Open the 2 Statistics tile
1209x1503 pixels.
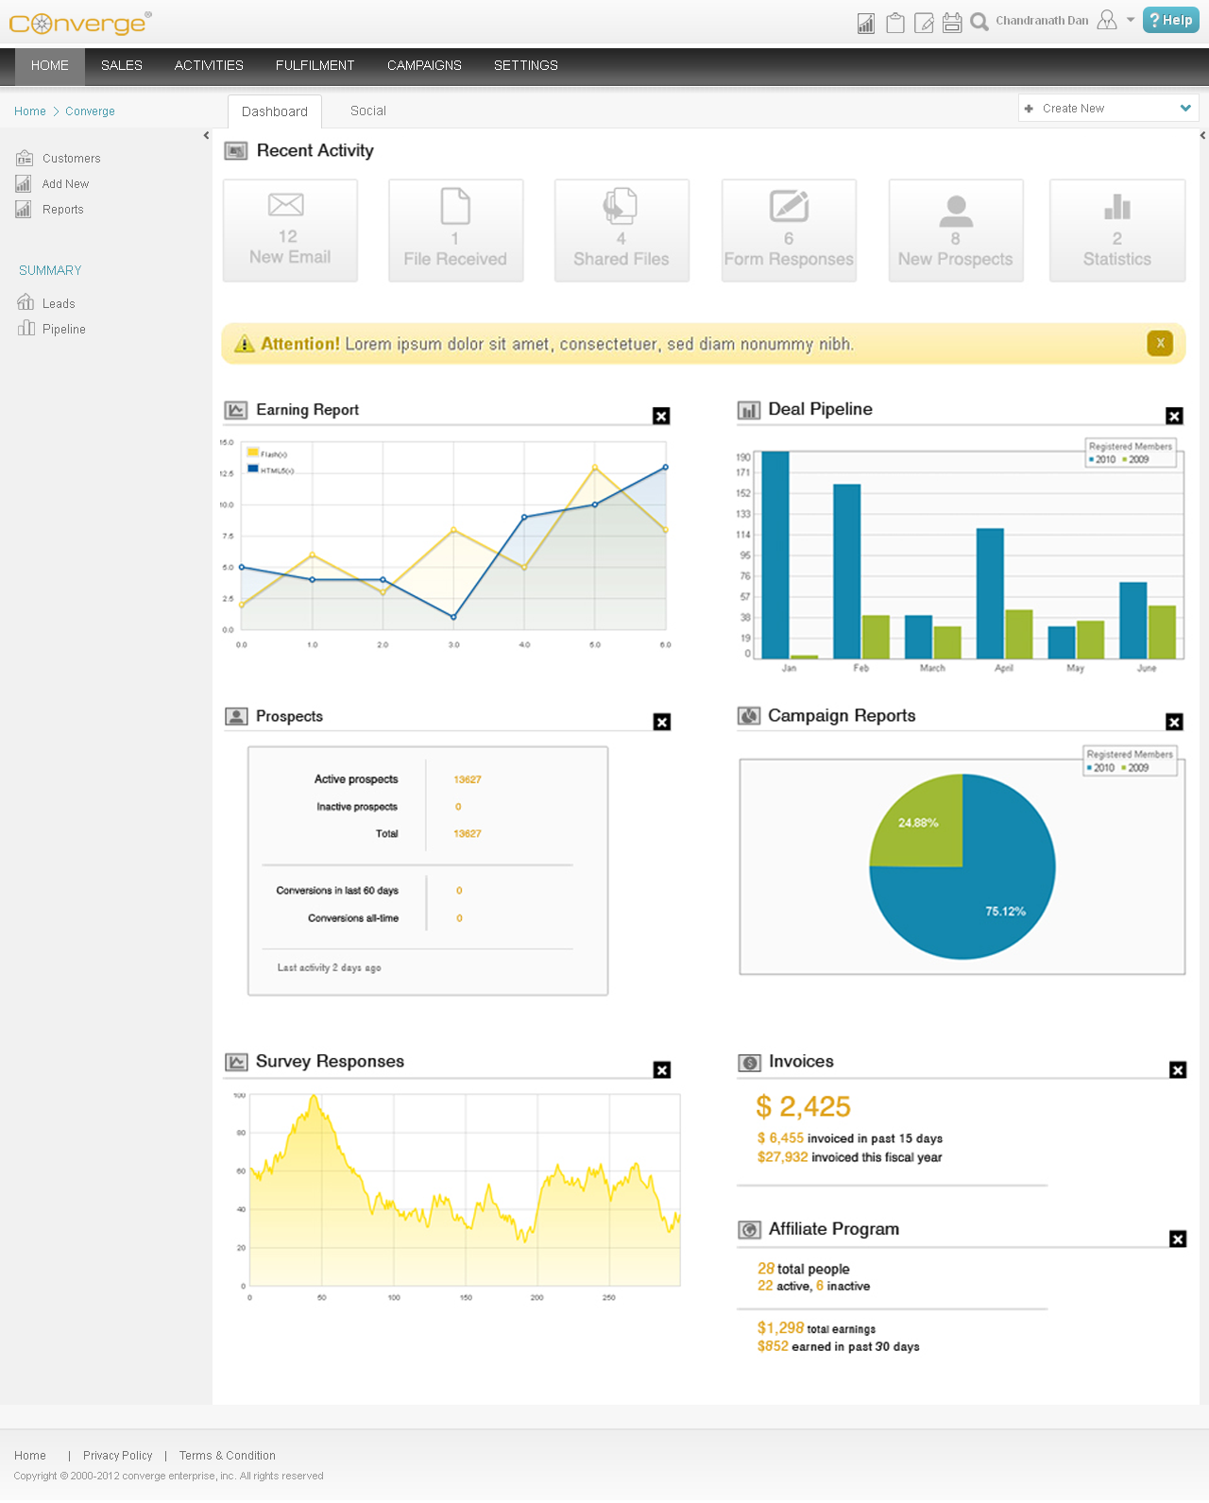pyautogui.click(x=1117, y=231)
